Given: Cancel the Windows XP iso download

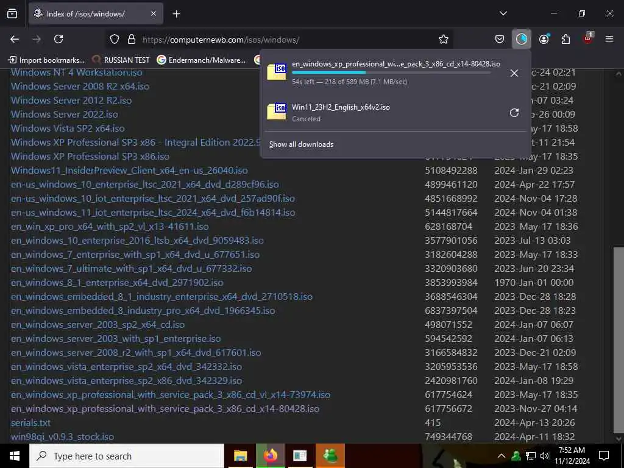Looking at the screenshot, I should pyautogui.click(x=514, y=73).
